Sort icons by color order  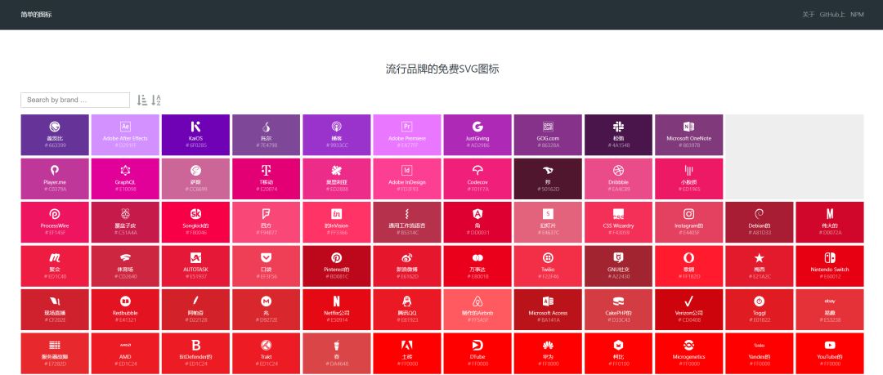click(x=142, y=100)
